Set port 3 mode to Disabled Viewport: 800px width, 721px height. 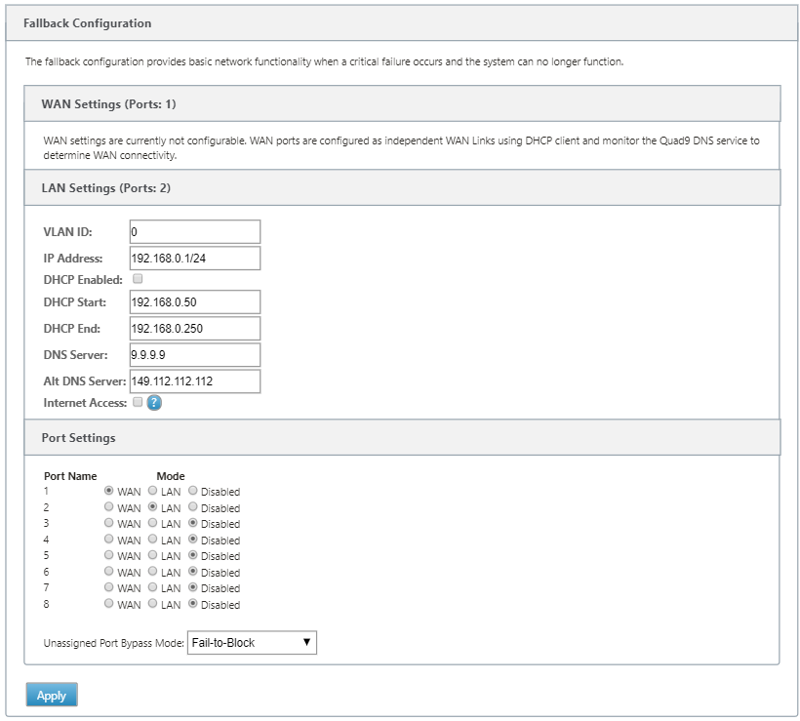[193, 523]
